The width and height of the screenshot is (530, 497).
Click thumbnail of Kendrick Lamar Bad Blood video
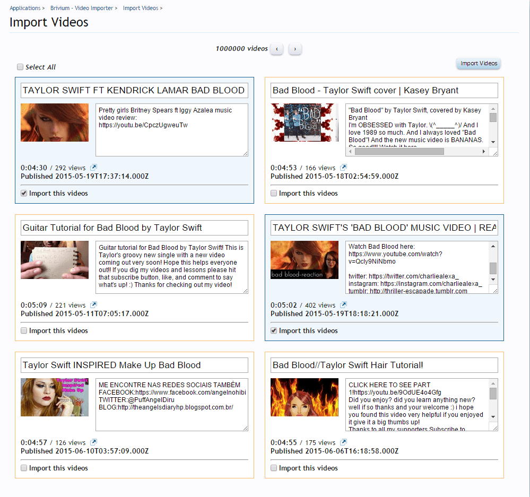(x=55, y=123)
